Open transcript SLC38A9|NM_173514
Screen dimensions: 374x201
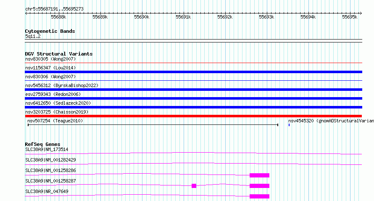click(47, 149)
